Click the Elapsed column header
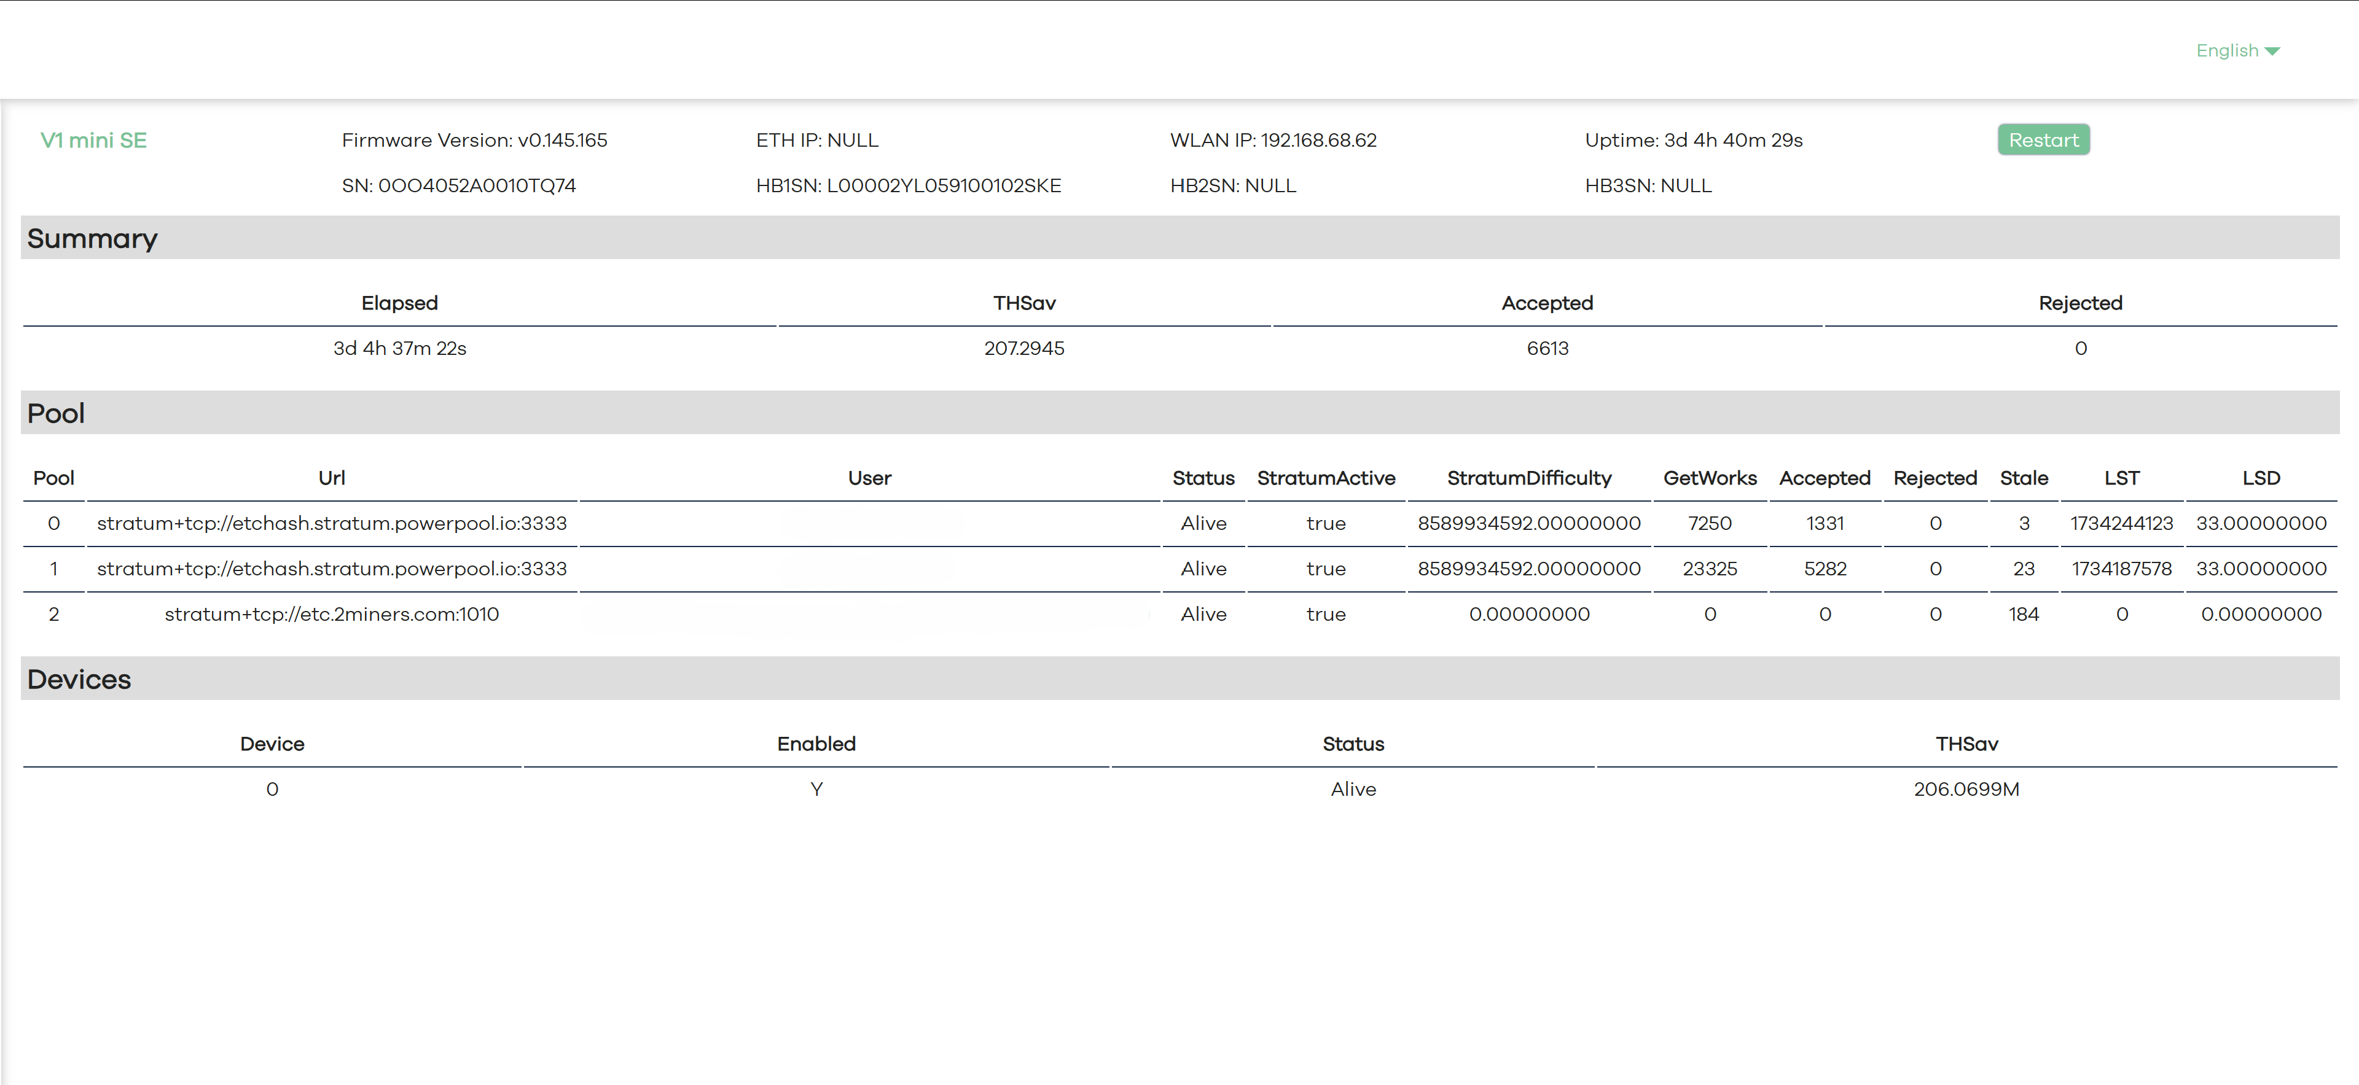Image resolution: width=2359 pixels, height=1085 pixels. (399, 303)
